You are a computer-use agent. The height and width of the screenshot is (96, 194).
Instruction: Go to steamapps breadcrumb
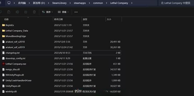coord(80,3)
